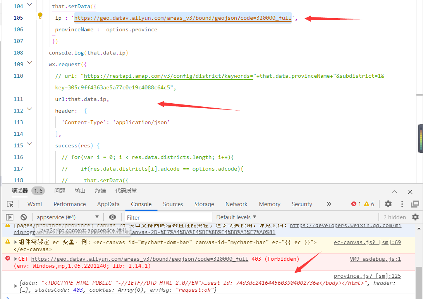
Task: Select the 问题 panel tab
Action: pos(60,191)
